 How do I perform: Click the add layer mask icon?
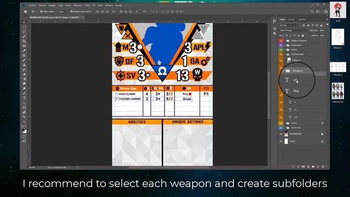(304, 166)
